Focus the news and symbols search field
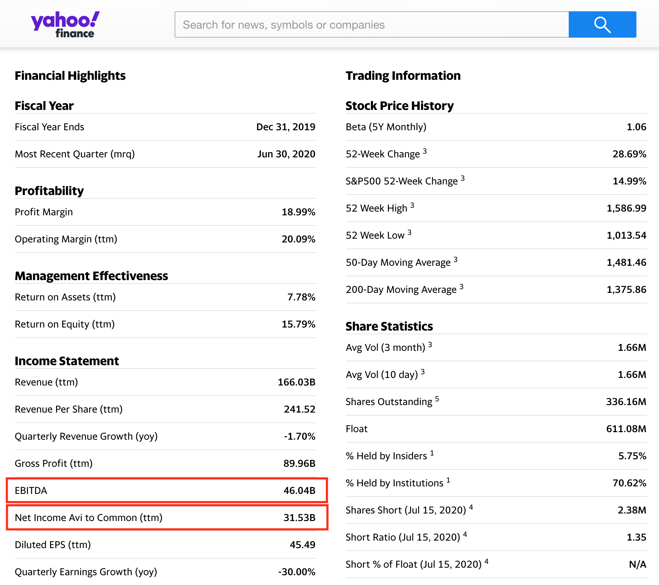This screenshot has width=659, height=585. coord(372,24)
